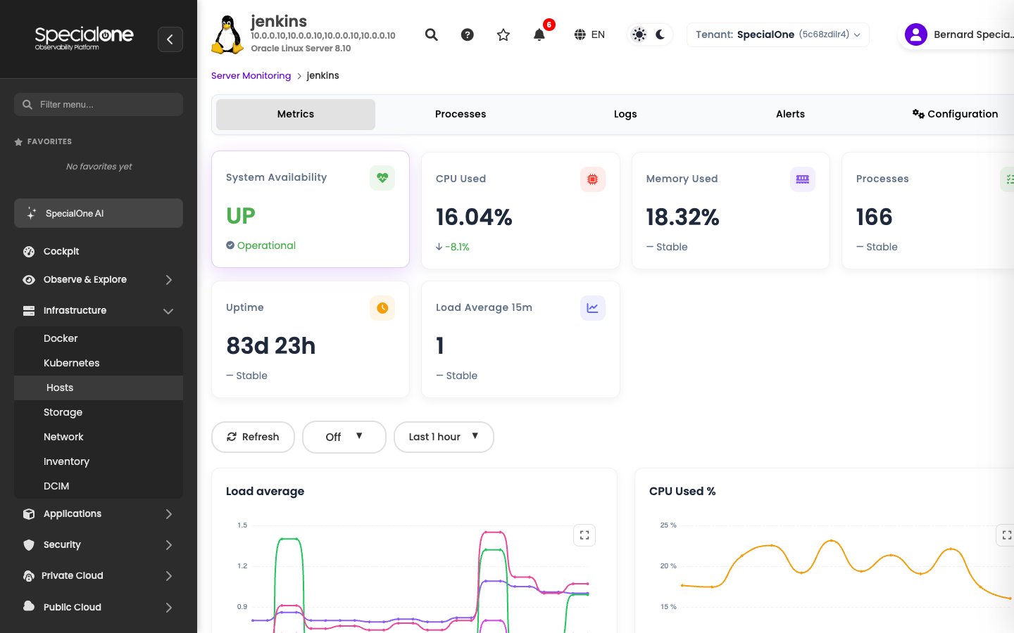Expand Private Cloud submenu chevron
Image resolution: width=1014 pixels, height=633 pixels.
(x=169, y=576)
